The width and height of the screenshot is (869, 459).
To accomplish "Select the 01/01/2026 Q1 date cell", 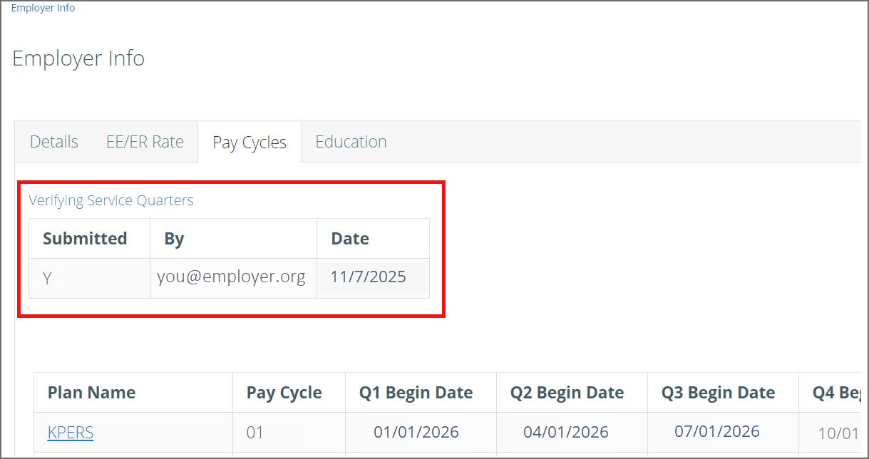I will coord(416,432).
